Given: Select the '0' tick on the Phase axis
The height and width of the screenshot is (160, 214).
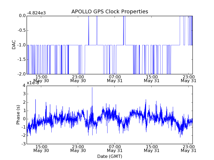Looking at the screenshot, I should click(x=24, y=119).
